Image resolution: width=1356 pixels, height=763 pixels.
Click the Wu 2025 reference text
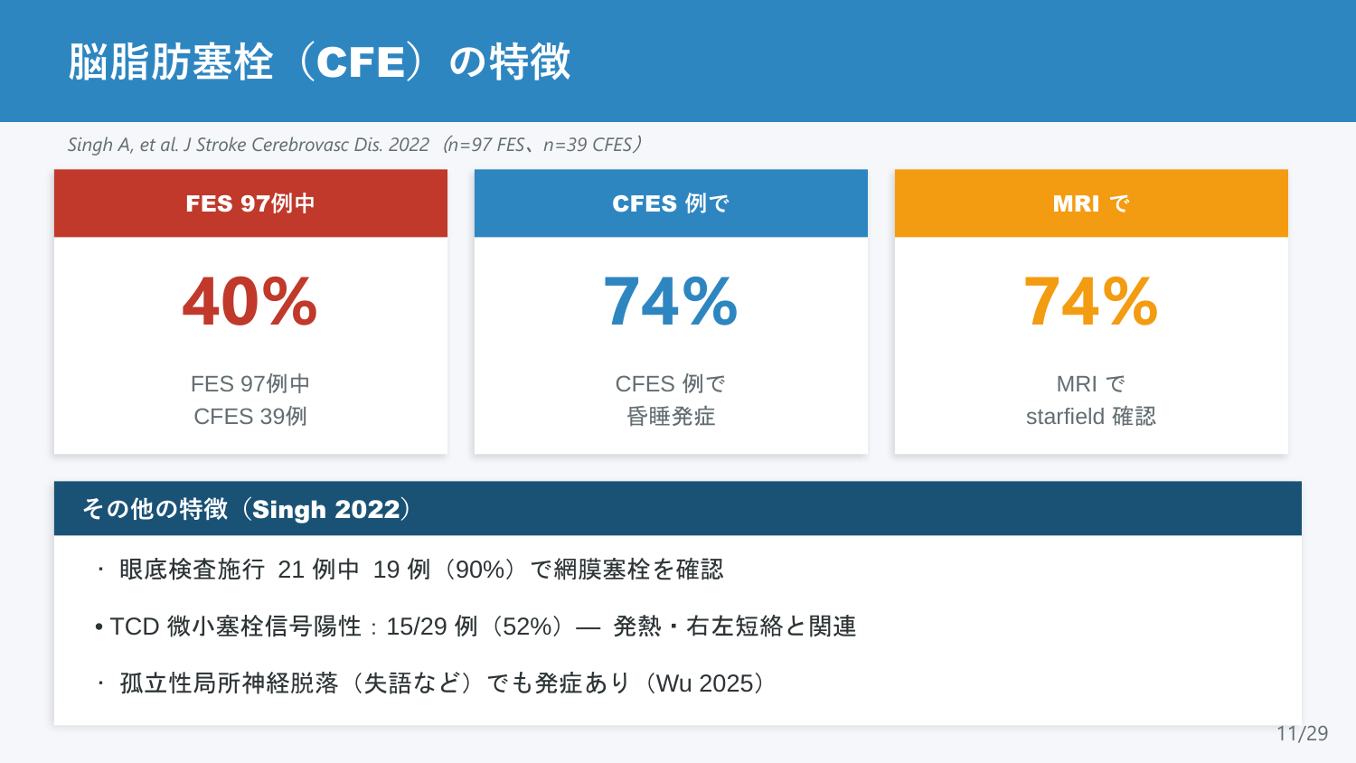pyautogui.click(x=704, y=683)
